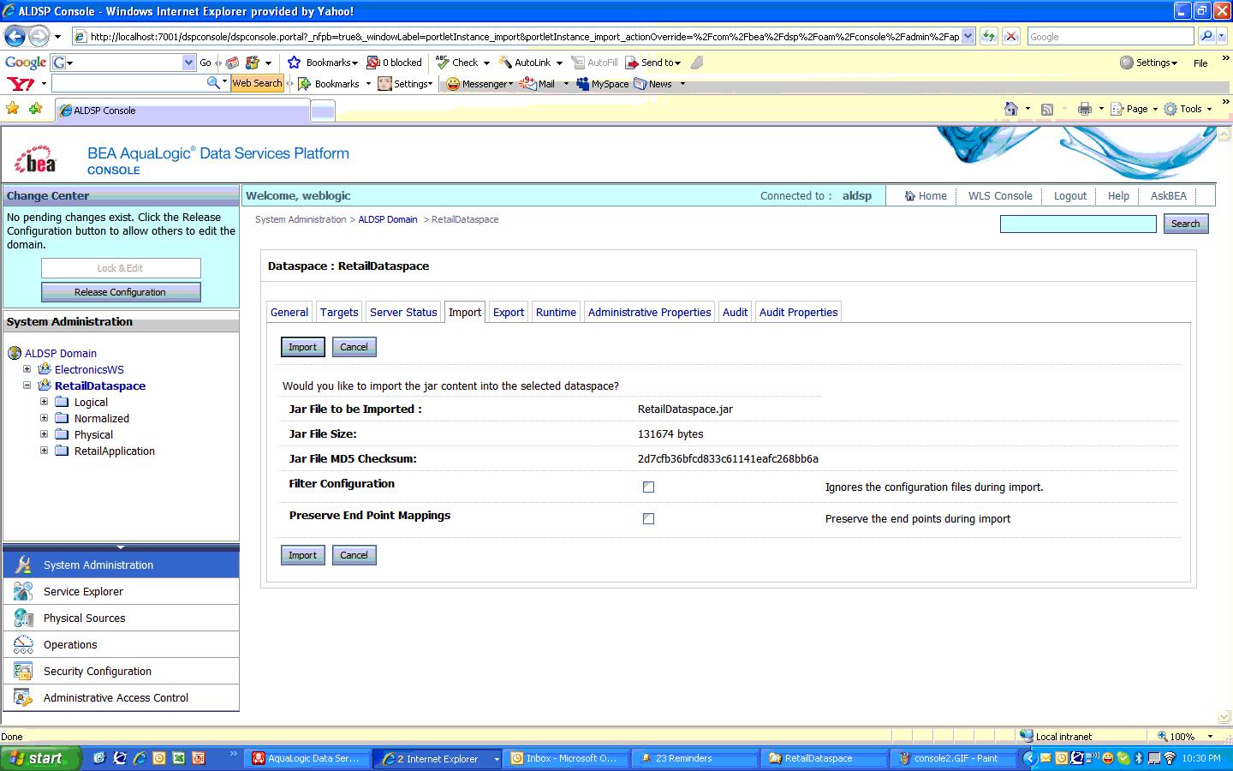Open the Physical Sources icon
The height and width of the screenshot is (771, 1233).
coord(23,618)
